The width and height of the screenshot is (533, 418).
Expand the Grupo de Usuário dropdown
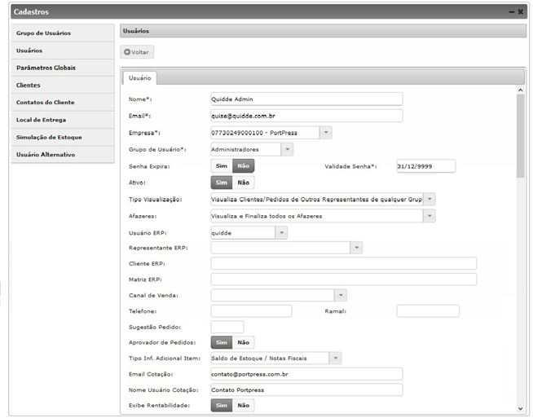[x=287, y=149]
